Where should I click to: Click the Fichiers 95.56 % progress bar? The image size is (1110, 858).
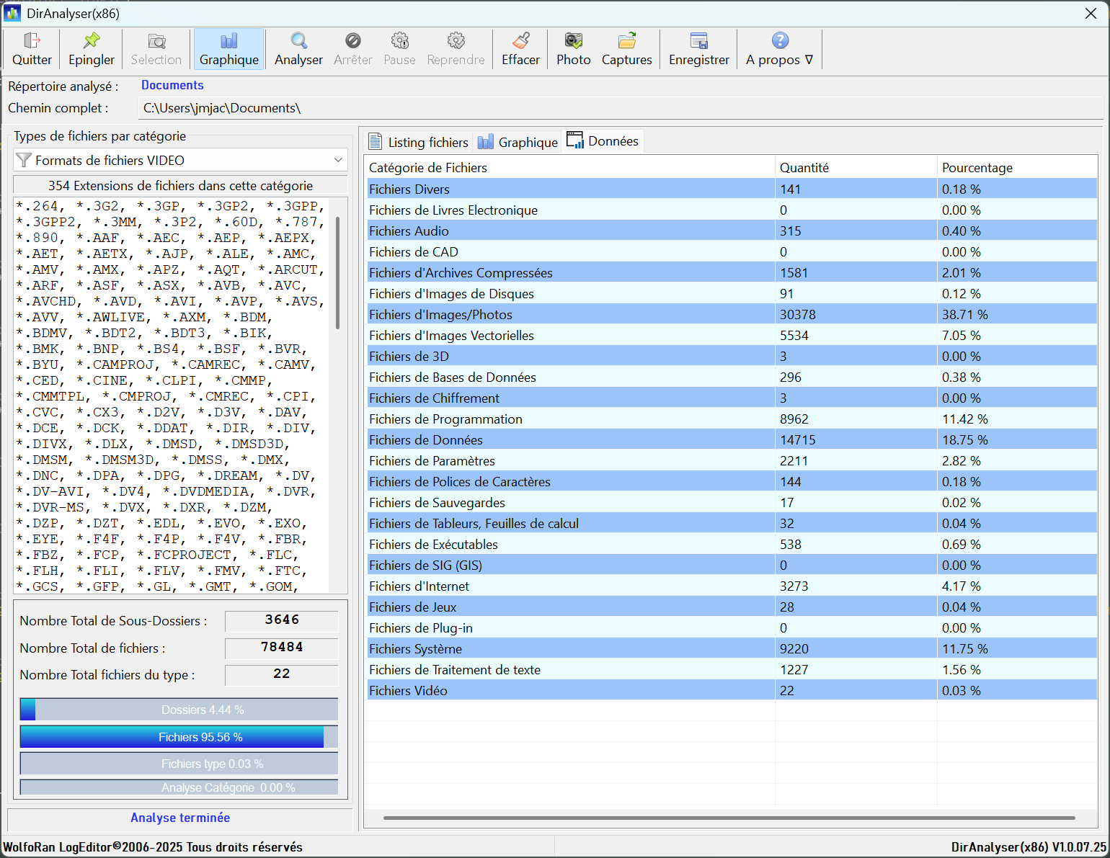point(179,737)
